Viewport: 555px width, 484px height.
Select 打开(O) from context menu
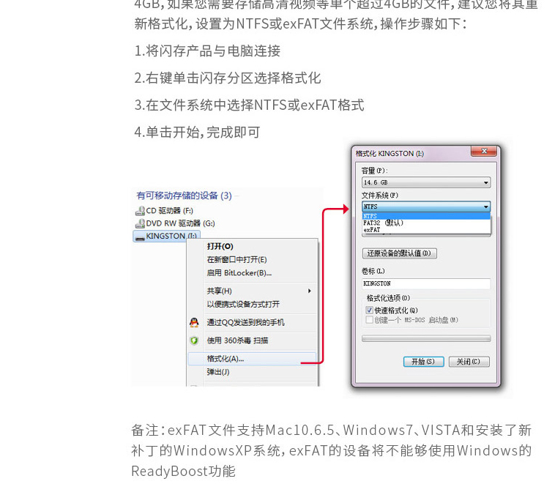(252, 247)
